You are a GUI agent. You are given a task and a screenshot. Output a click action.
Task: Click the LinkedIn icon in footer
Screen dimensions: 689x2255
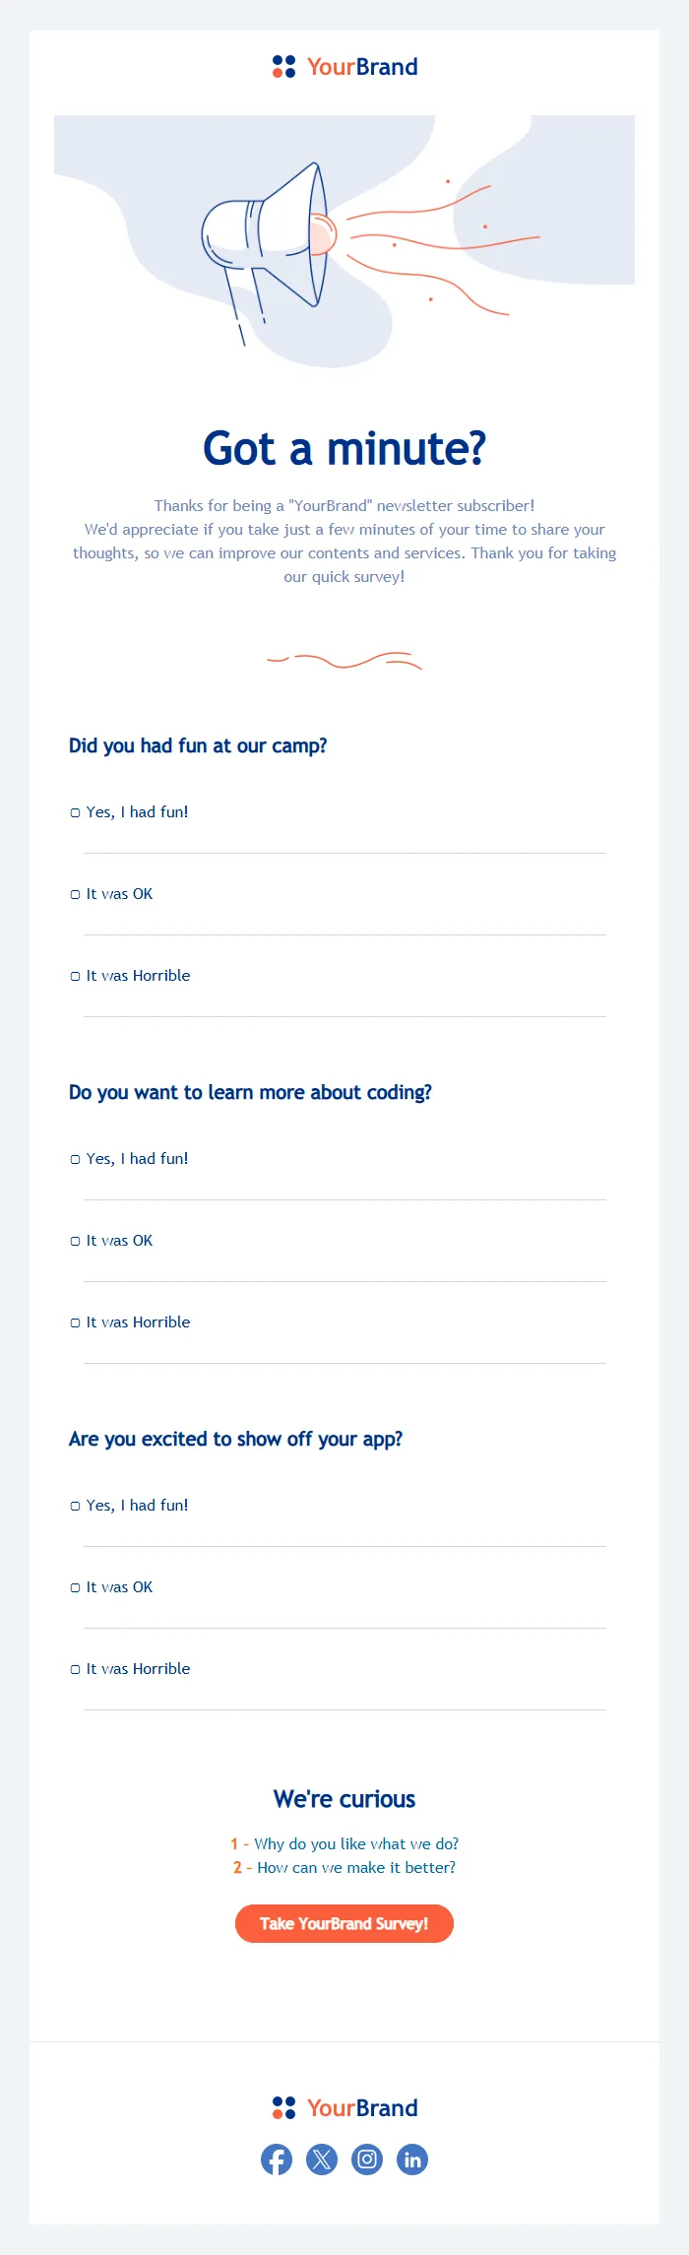click(x=412, y=2159)
